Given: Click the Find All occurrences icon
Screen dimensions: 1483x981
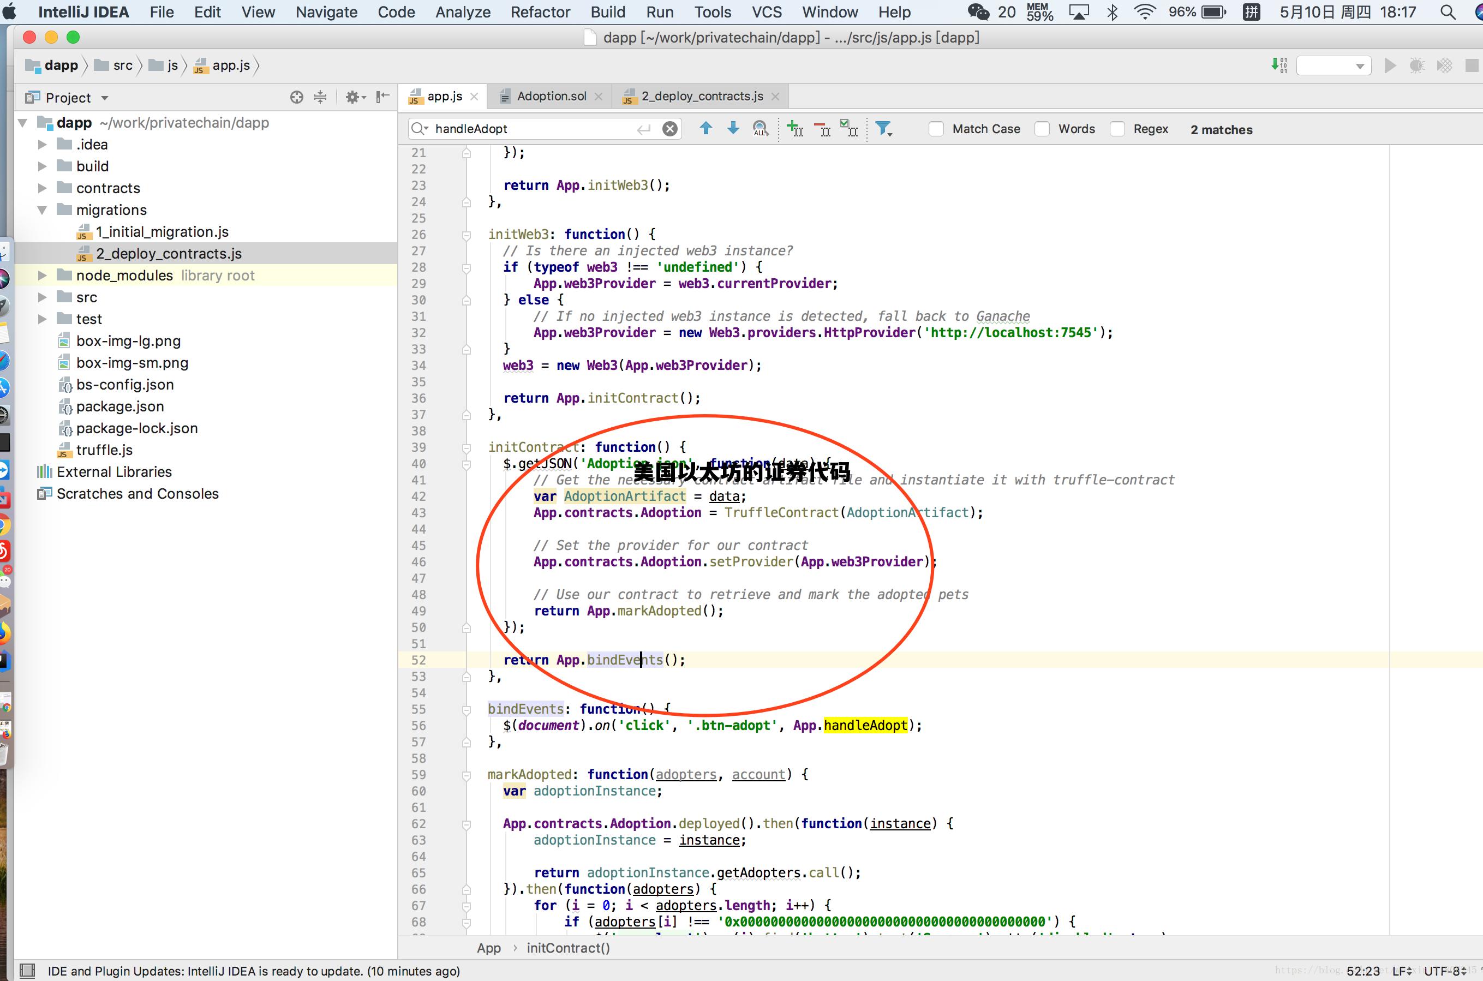Looking at the screenshot, I should 760,129.
